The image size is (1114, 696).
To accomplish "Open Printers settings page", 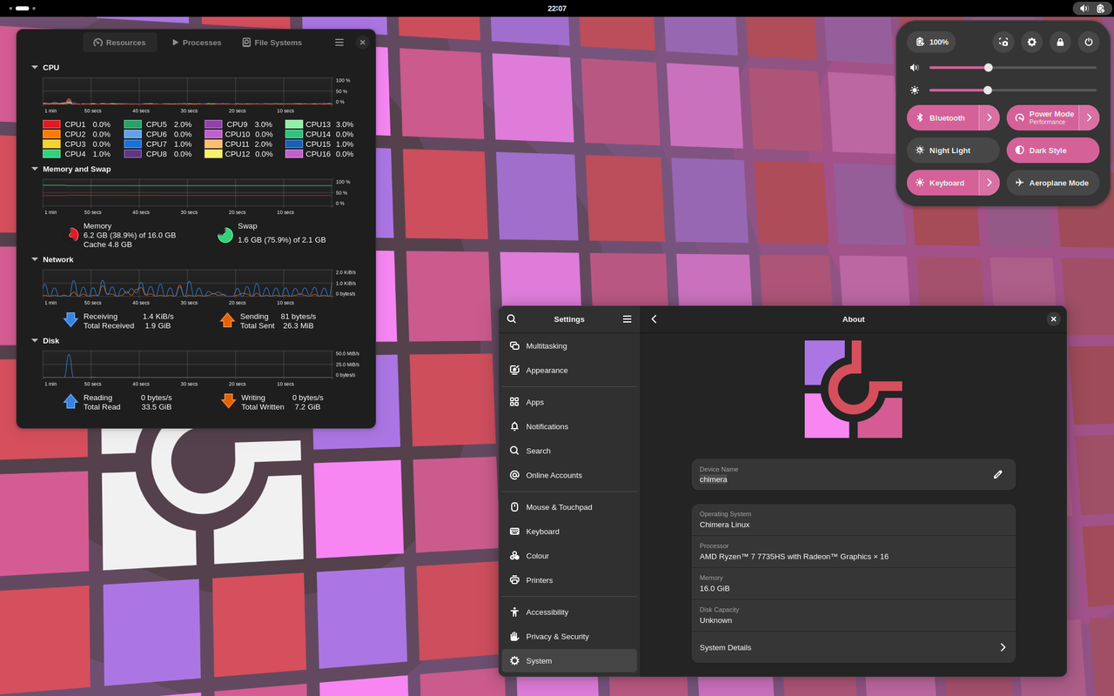I will coord(569,580).
